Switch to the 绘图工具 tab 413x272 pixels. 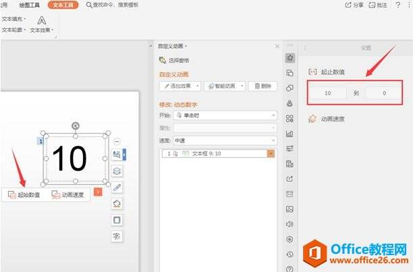coord(30,5)
